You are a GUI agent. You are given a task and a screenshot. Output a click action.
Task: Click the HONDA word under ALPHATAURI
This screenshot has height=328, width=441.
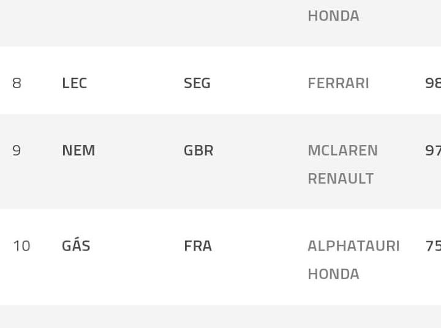click(333, 274)
